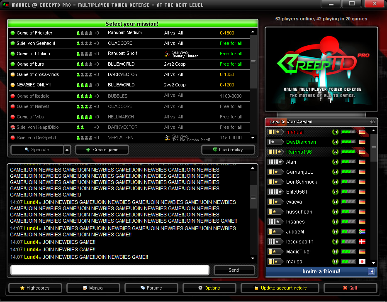Click the red status dot for Game of ikedelic

pyautogui.click(x=12, y=96)
